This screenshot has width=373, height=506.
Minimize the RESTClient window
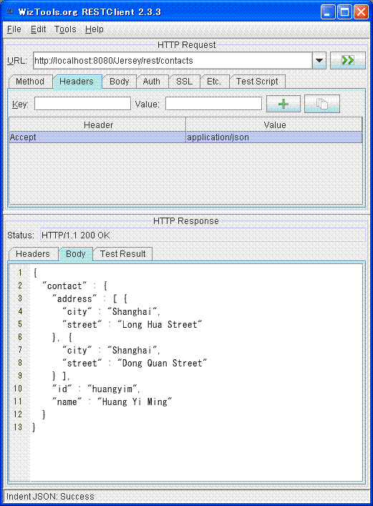327,12
